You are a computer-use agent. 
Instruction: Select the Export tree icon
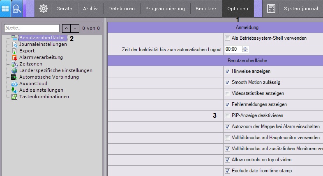pos(14,51)
